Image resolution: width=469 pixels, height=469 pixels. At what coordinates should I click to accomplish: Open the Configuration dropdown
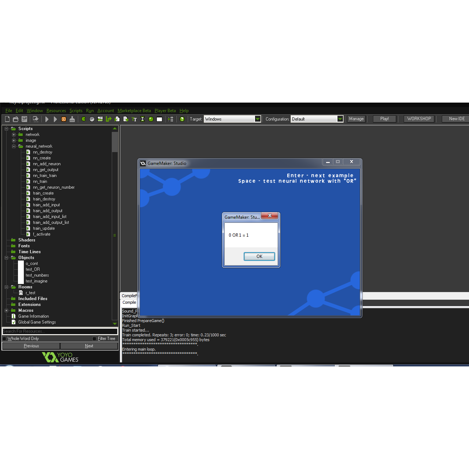click(x=340, y=119)
